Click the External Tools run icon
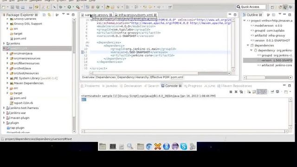Screen dimensions: 297x167 [77, 7]
